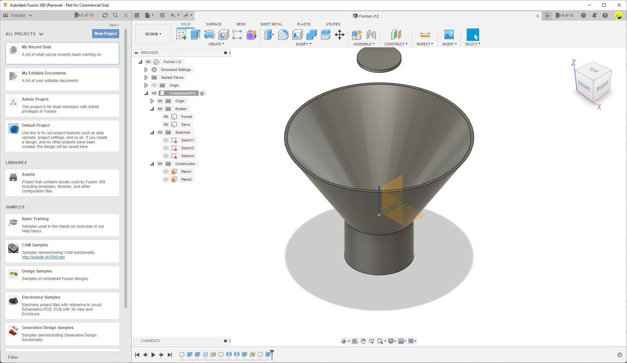Toggle visibility of Sieve body
The width and height of the screenshot is (627, 363).
(x=166, y=124)
